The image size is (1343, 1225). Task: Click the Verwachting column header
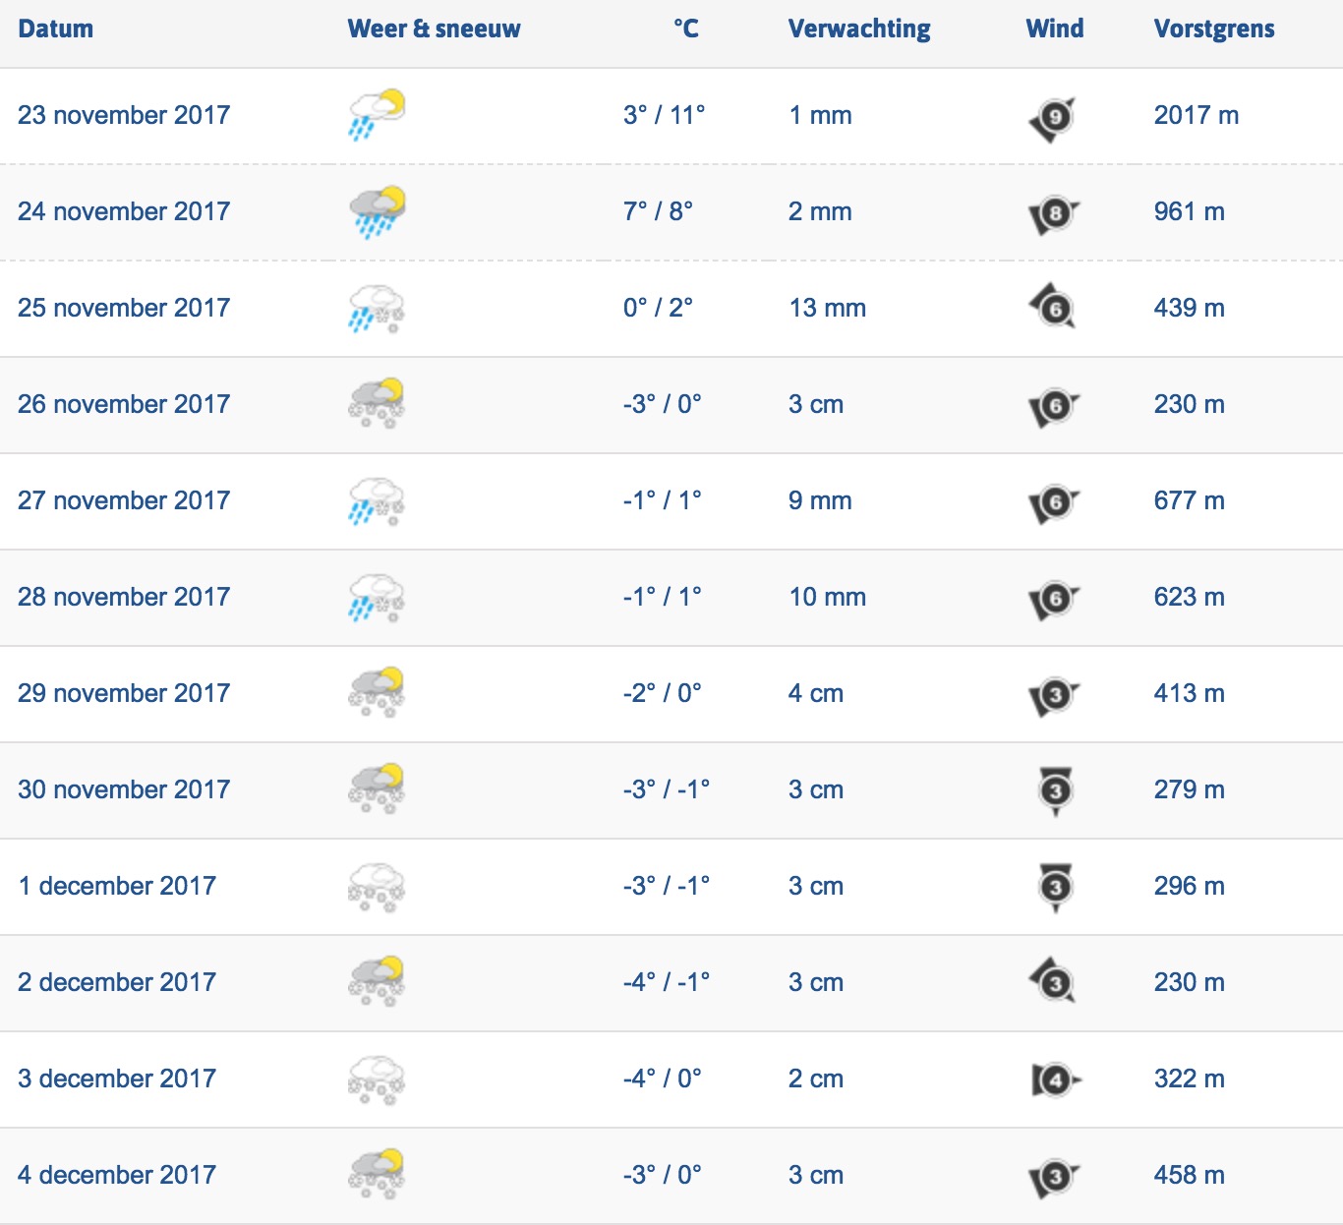(859, 29)
